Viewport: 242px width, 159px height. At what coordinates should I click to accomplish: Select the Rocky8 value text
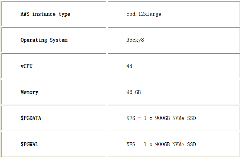(135, 40)
